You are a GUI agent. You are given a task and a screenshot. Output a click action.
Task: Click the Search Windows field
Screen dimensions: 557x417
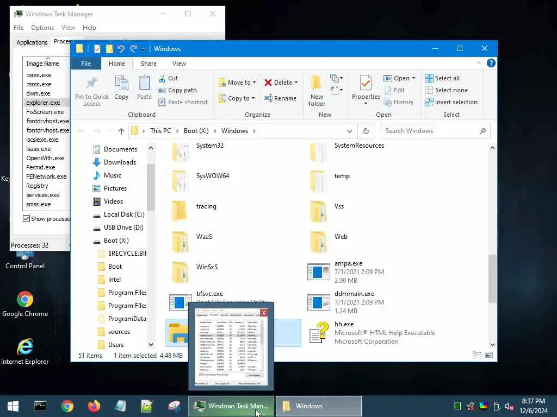(435, 131)
